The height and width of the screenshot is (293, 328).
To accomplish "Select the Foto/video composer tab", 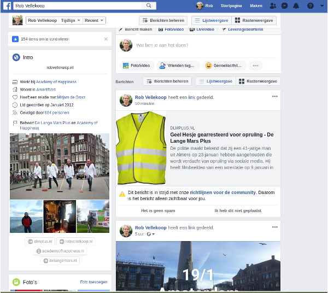I will tap(171, 30).
